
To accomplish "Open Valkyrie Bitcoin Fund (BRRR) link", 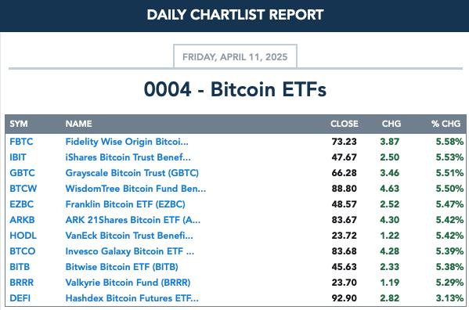I will point(128,283).
